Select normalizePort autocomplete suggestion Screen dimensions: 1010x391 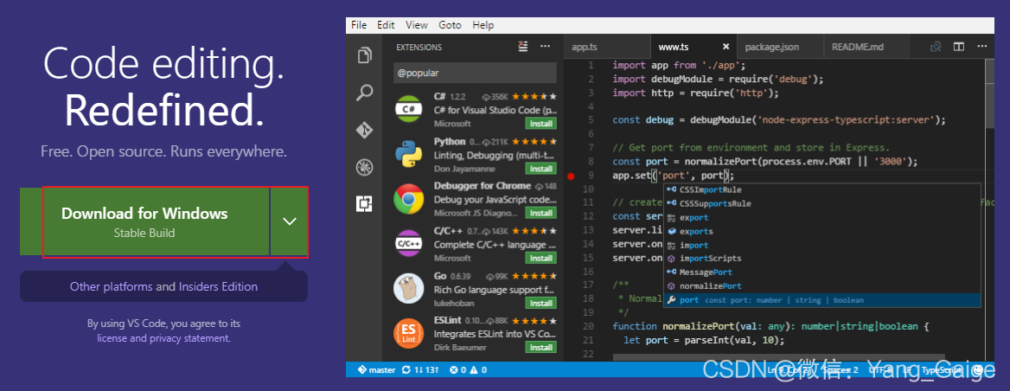[822, 286]
